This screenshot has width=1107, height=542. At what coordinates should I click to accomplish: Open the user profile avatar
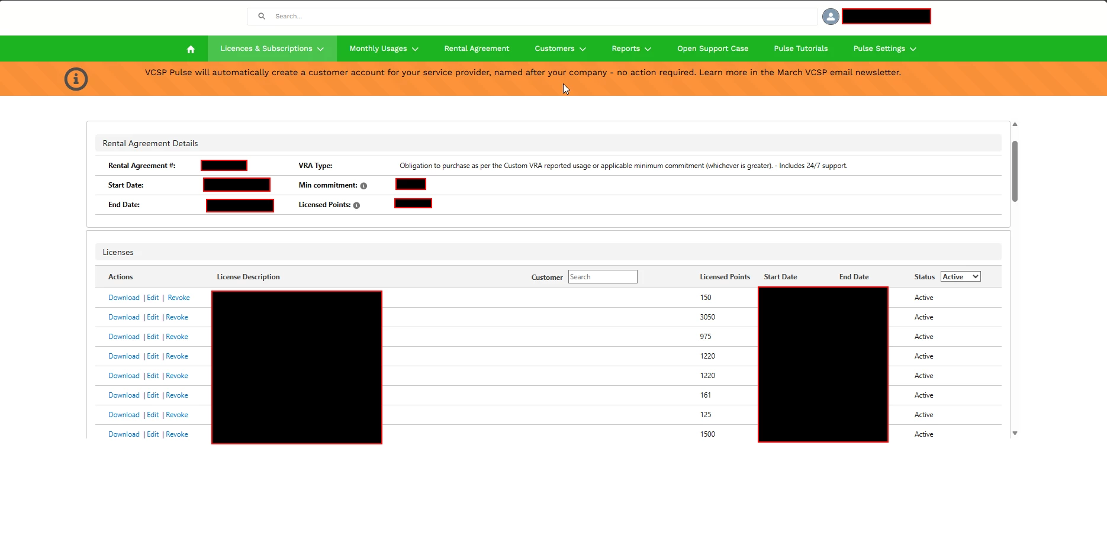[831, 17]
